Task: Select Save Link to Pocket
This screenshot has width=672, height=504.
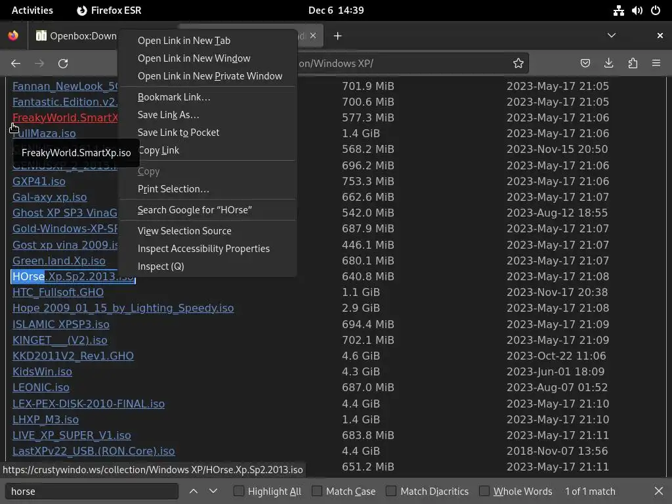Action: (x=208, y=133)
